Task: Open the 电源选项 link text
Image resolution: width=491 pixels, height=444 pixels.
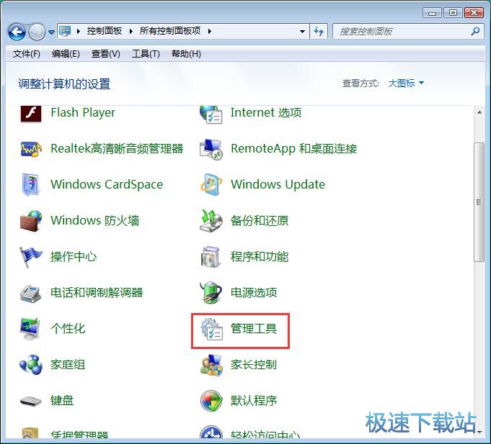Action: (x=254, y=292)
